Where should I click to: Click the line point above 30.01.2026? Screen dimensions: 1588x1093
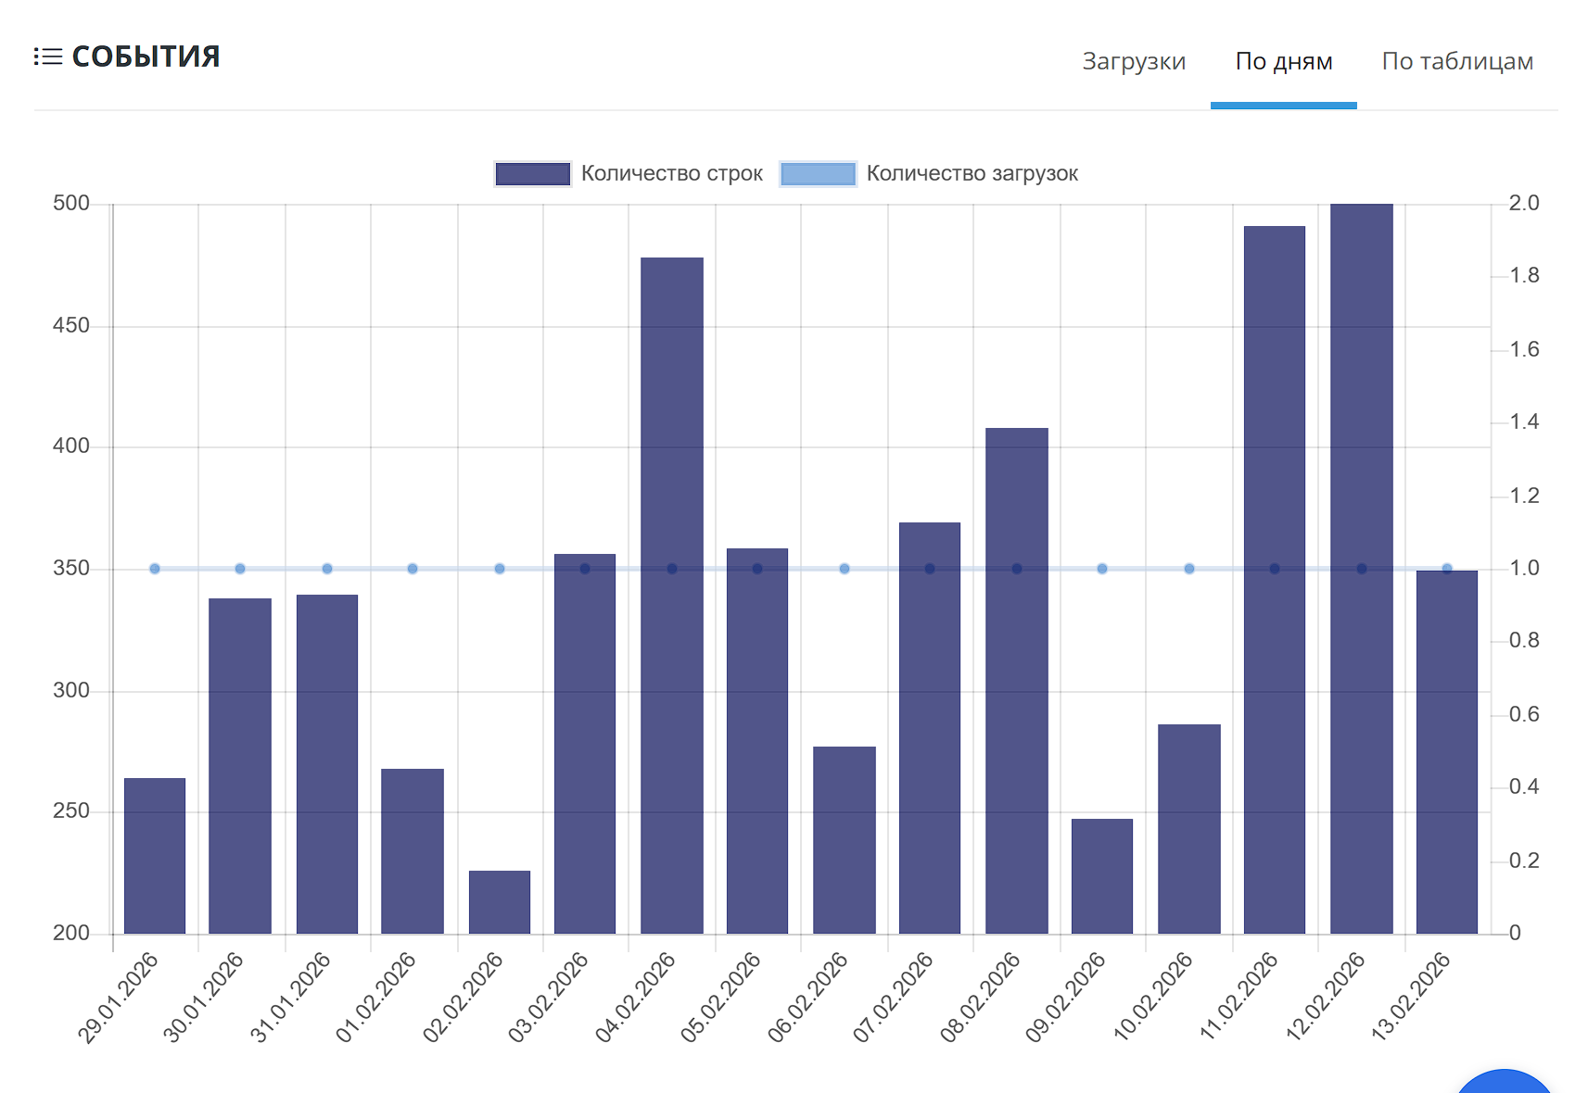click(240, 569)
